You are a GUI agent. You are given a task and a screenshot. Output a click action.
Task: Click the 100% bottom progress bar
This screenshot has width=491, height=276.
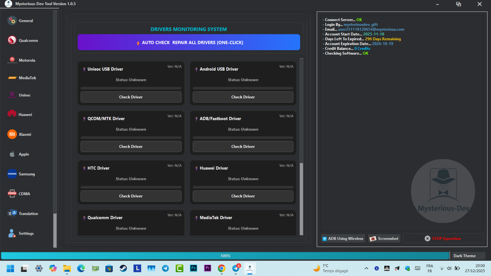point(225,256)
